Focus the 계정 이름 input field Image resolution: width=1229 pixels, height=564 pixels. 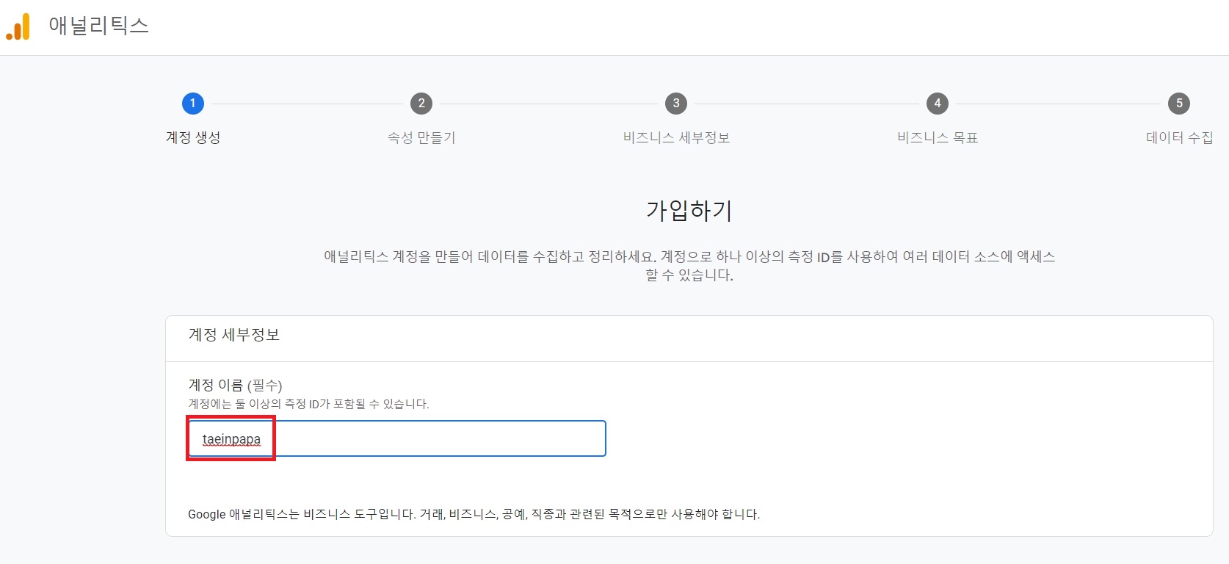coord(397,438)
